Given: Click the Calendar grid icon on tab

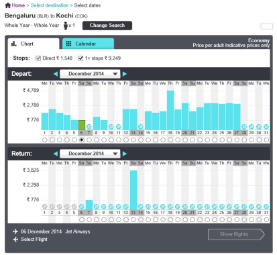Looking at the screenshot, I should (68, 44).
